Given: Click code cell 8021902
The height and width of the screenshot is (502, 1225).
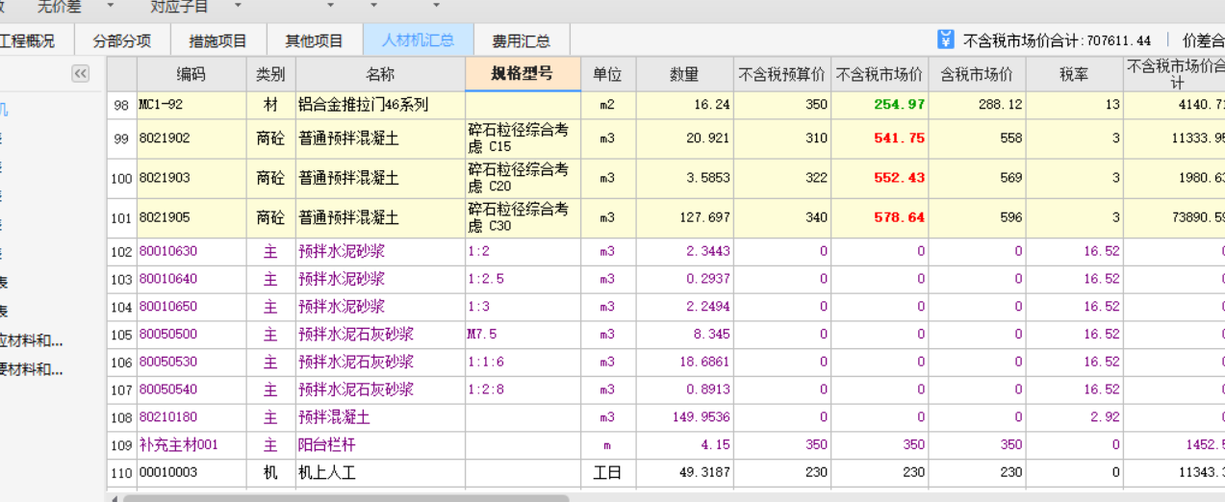Looking at the screenshot, I should [191, 138].
